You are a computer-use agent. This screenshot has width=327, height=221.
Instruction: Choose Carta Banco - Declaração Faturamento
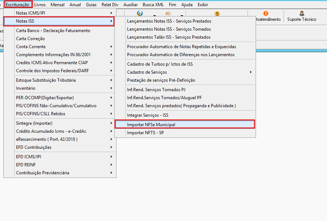(59, 31)
